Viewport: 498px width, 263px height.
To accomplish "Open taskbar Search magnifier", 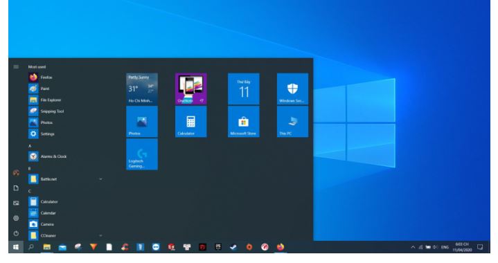I will click(31, 247).
